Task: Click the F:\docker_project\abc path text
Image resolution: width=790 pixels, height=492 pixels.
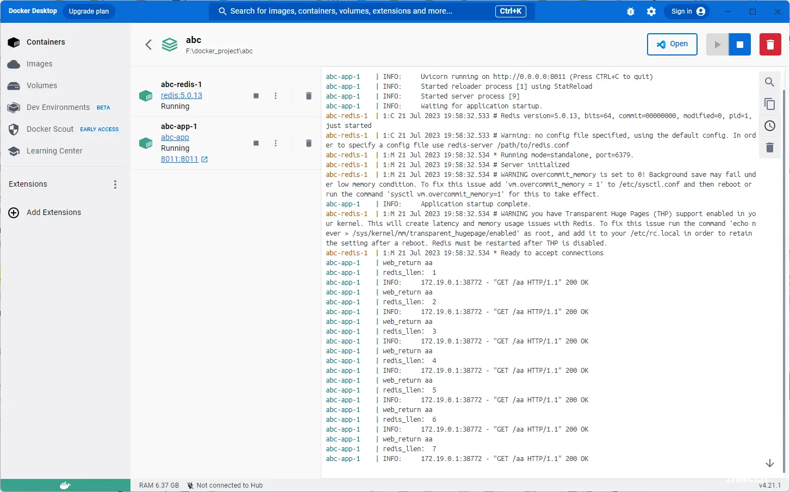Action: pos(219,51)
